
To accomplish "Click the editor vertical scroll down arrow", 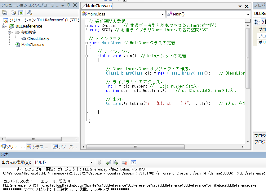I will [248, 142].
